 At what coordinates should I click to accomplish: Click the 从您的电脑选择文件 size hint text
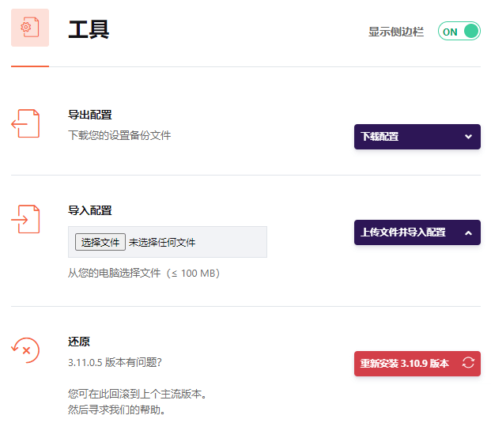click(144, 273)
